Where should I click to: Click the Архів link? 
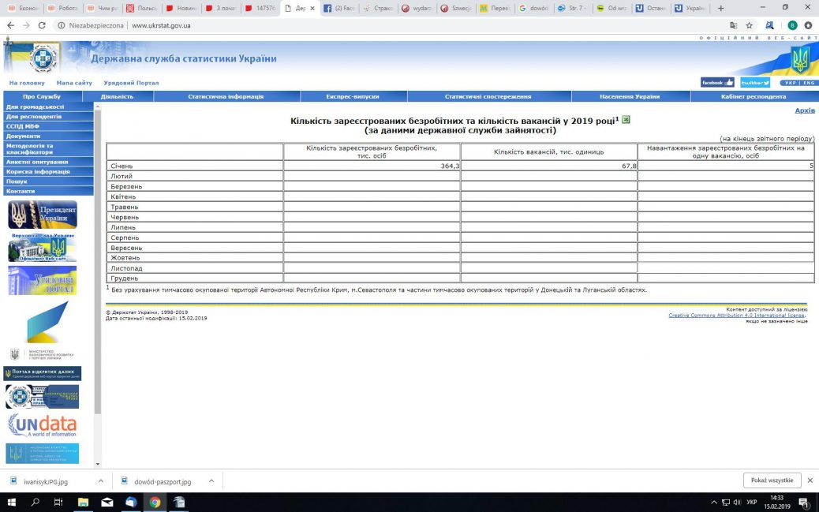(804, 110)
